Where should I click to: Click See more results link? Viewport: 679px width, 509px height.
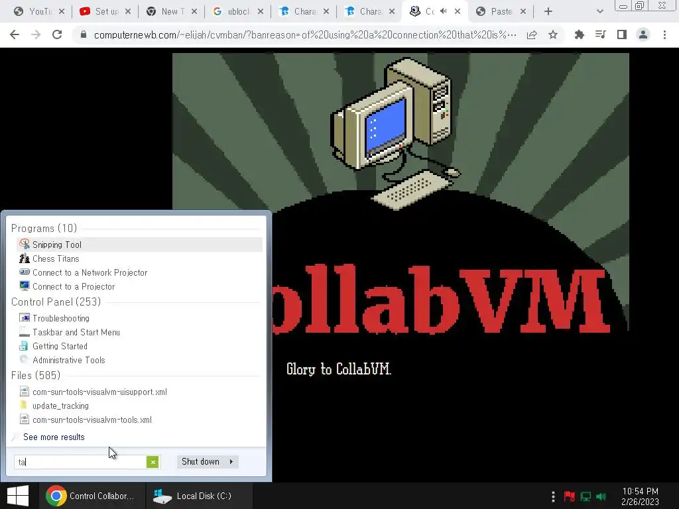[x=54, y=437]
